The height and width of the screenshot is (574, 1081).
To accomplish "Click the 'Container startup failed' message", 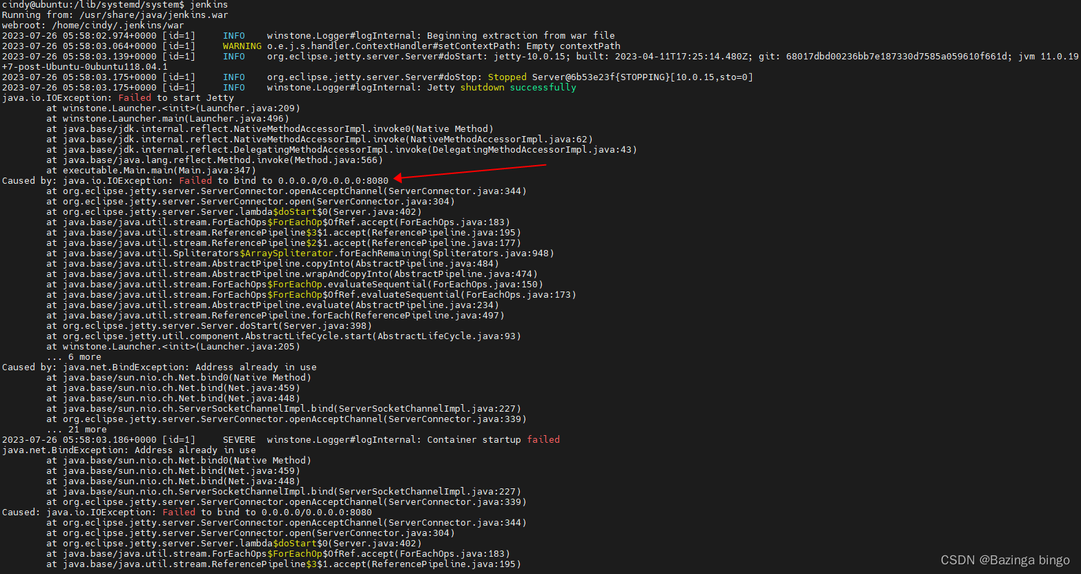I will click(x=493, y=440).
